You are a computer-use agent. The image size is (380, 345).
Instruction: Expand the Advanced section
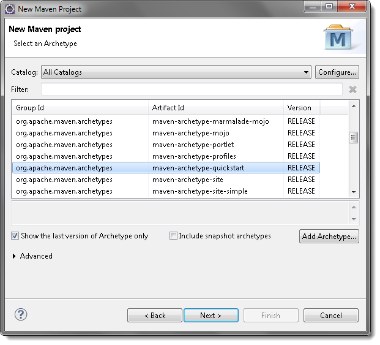point(14,256)
